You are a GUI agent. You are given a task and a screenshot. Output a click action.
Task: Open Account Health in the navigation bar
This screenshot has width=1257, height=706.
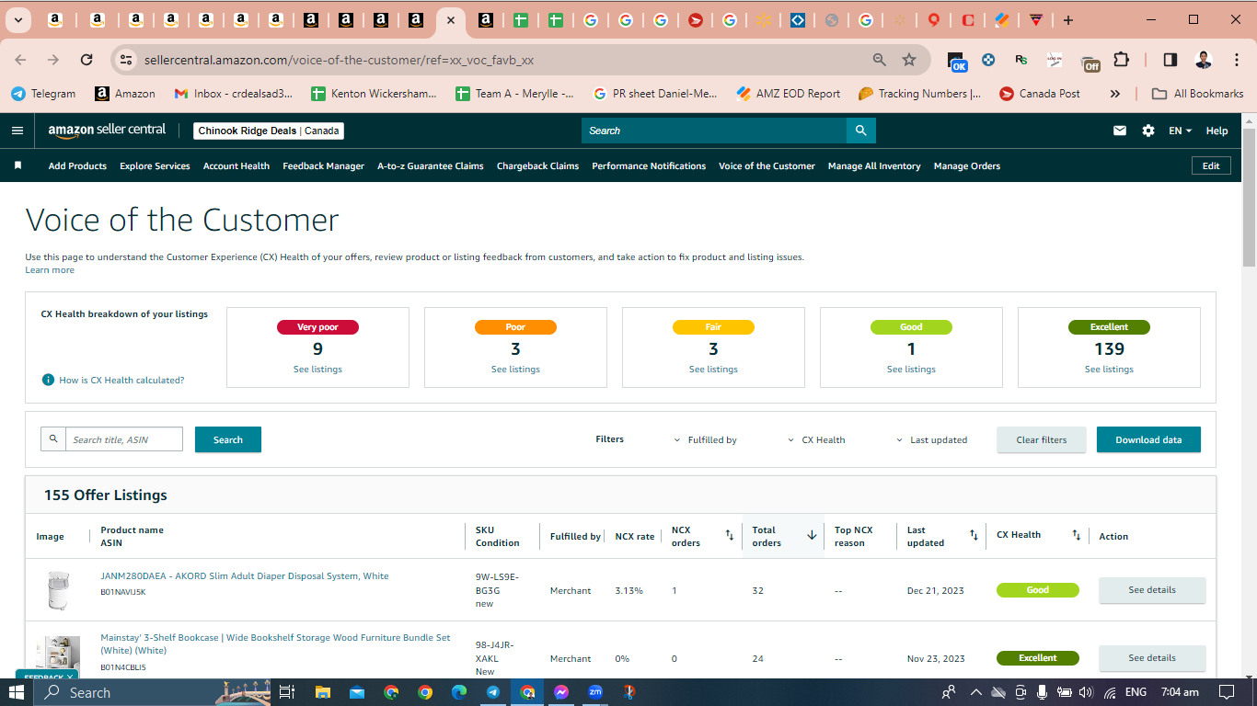236,166
